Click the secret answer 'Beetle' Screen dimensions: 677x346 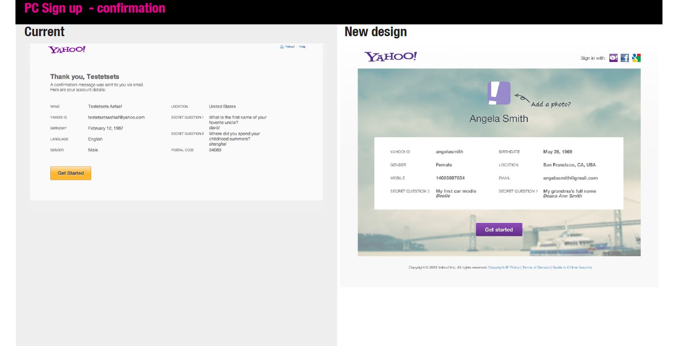(443, 196)
